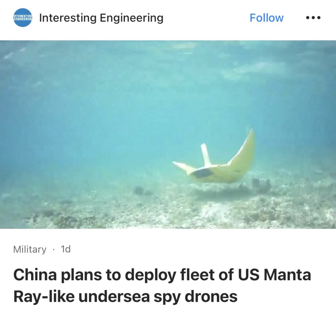Open the three-dot more options menu
This screenshot has width=336, height=316.
coord(313,18)
